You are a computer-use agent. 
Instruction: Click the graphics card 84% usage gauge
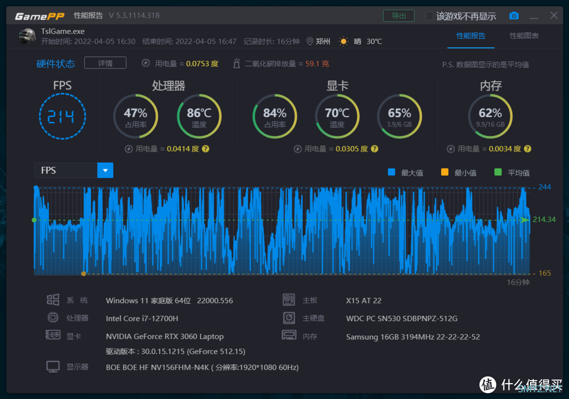(x=274, y=116)
